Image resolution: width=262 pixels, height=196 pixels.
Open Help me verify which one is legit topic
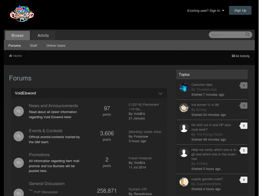pyautogui.click(x=214, y=154)
